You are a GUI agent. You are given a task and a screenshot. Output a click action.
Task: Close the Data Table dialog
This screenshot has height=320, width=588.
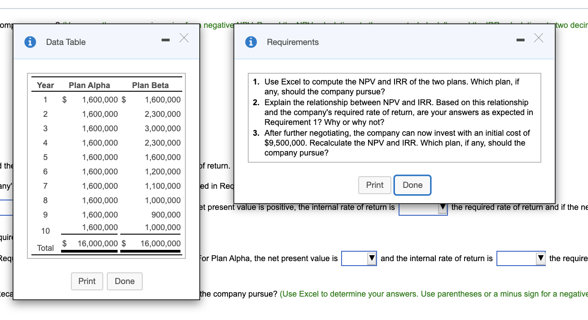pyautogui.click(x=184, y=38)
